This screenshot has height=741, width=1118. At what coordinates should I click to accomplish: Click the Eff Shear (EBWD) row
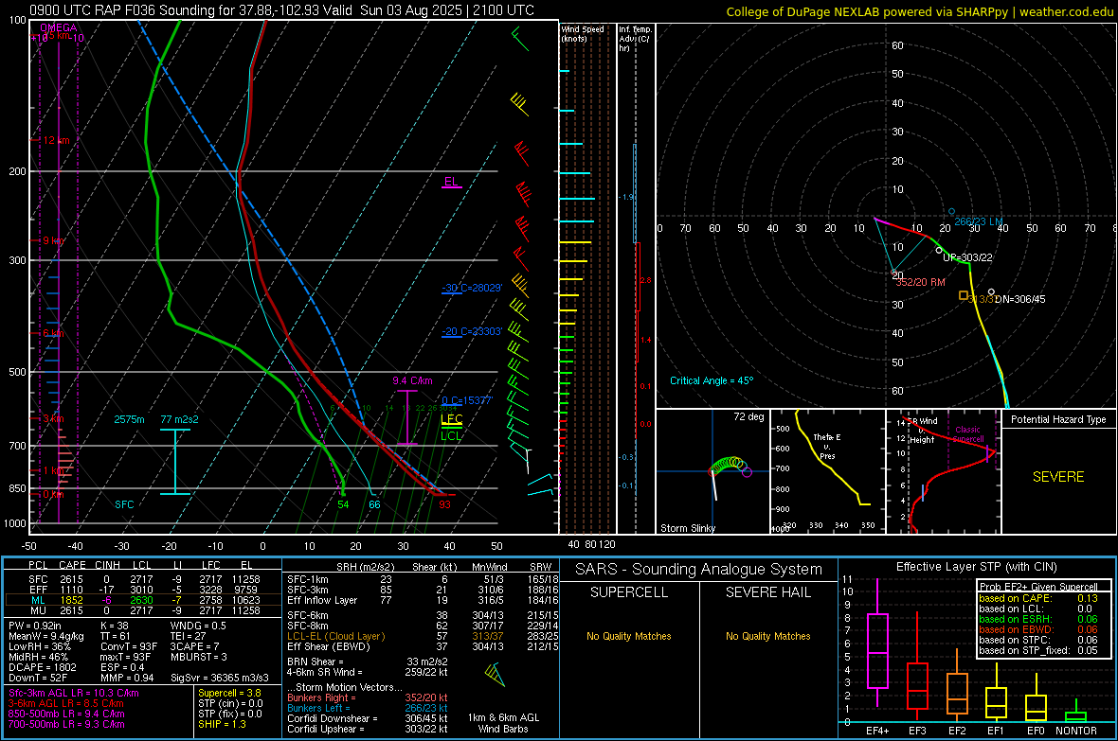click(x=423, y=647)
